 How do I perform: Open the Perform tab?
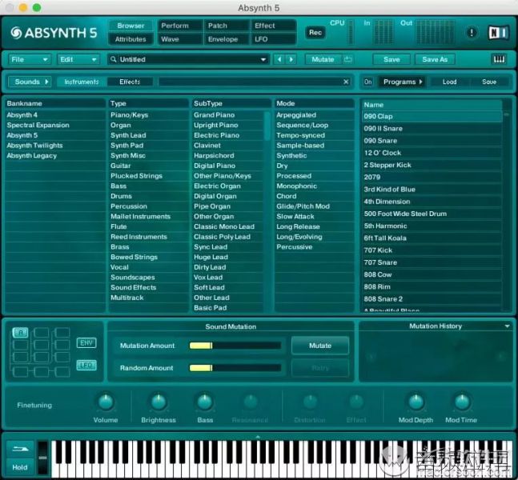point(180,26)
